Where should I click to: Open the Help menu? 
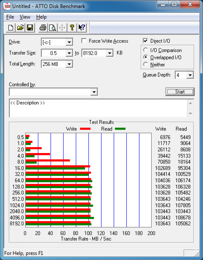click(42, 17)
